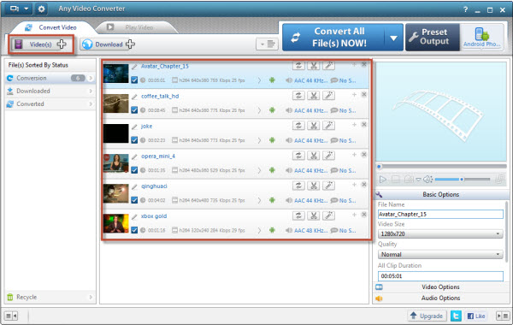Open audio track AAC dropdown for coffee_talk_hd
The height and width of the screenshot is (325, 513).
[307, 110]
